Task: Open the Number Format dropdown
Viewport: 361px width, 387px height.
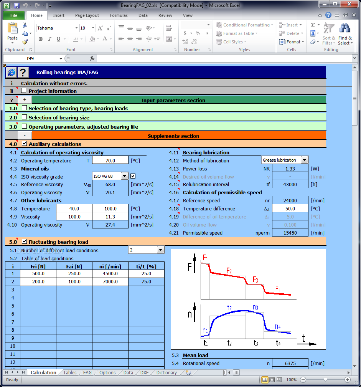Action: tap(208, 25)
